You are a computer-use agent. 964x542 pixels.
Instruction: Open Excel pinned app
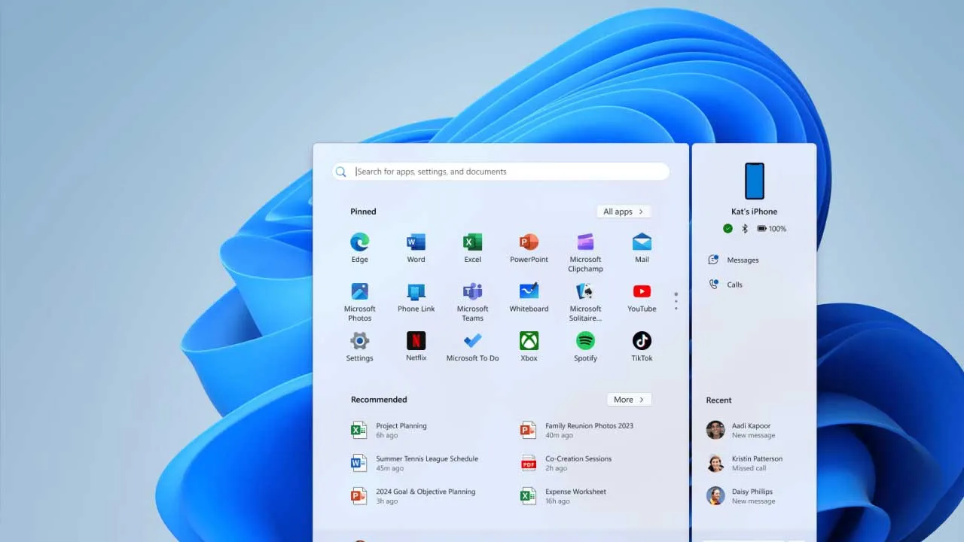point(472,248)
